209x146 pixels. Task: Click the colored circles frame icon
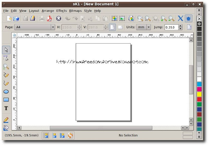[x=114, y=18]
